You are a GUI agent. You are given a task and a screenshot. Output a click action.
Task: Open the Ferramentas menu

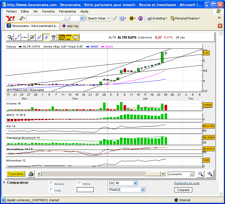click(x=67, y=11)
